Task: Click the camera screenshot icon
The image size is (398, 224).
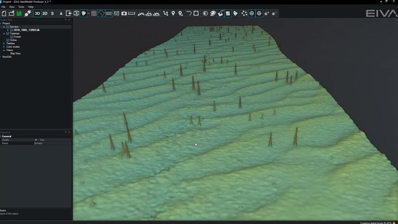Action: click(x=124, y=13)
